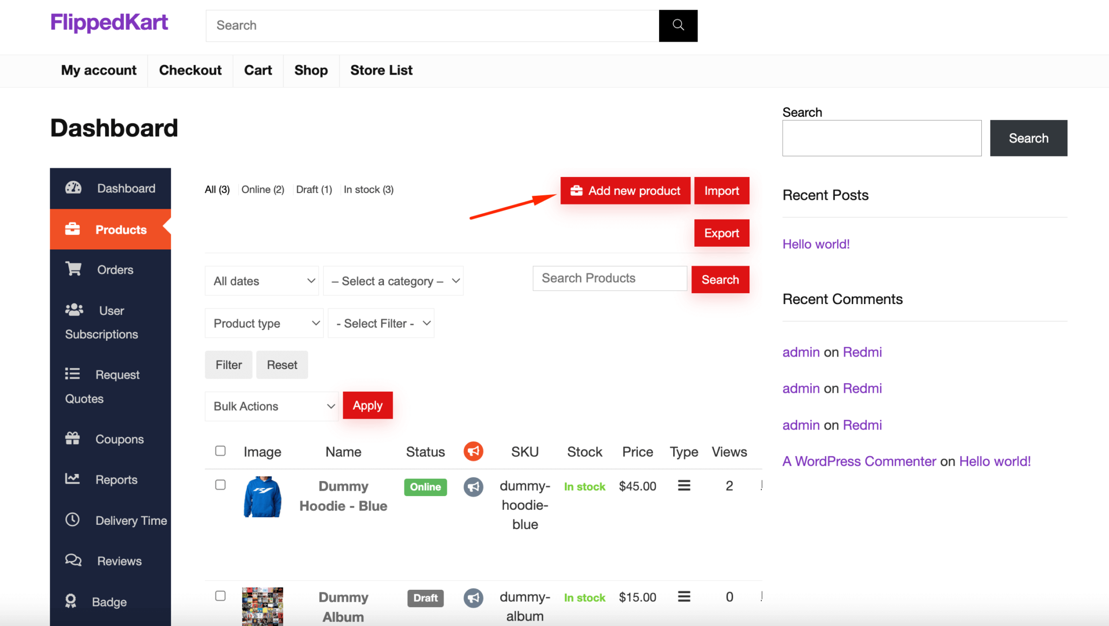Click Hello world! link in Recent Comments
Image resolution: width=1109 pixels, height=626 pixels.
995,461
